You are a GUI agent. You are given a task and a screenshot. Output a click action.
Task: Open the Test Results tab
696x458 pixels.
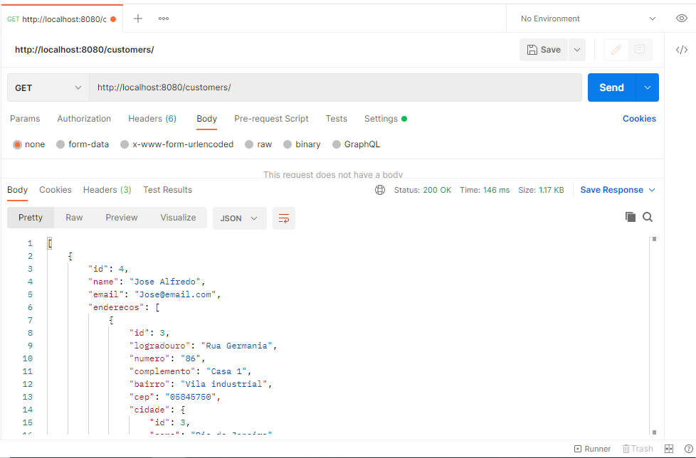click(x=167, y=190)
